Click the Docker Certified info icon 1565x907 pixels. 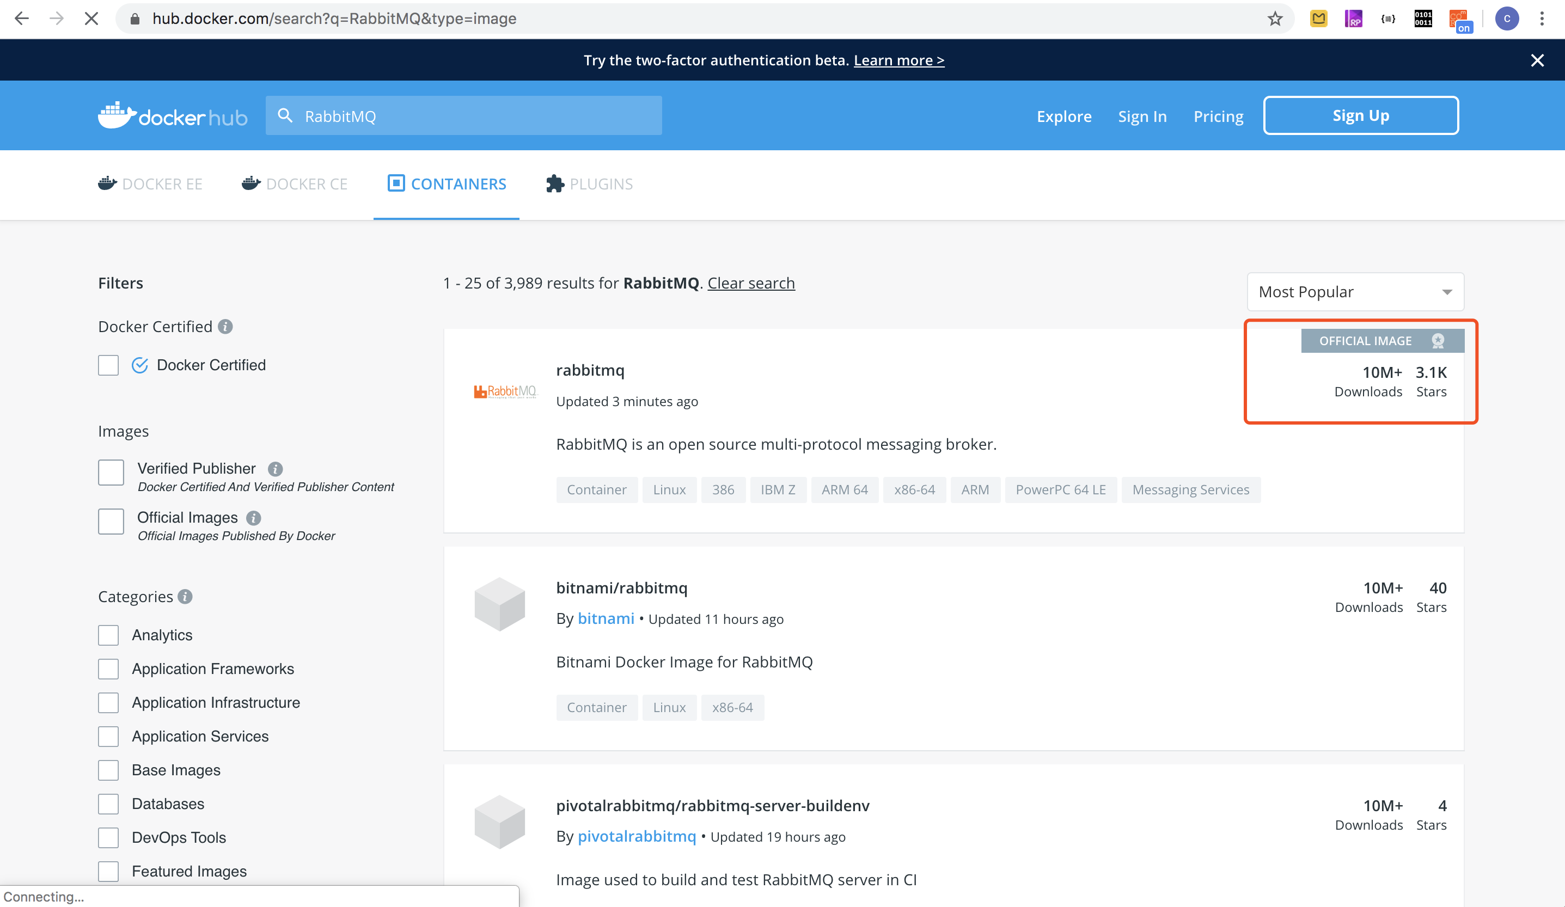[x=225, y=327]
